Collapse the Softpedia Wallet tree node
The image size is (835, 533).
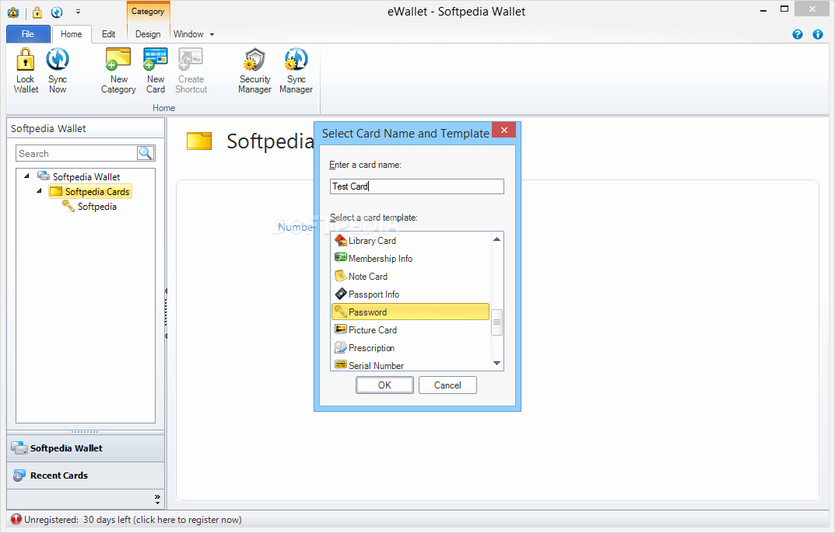26,176
